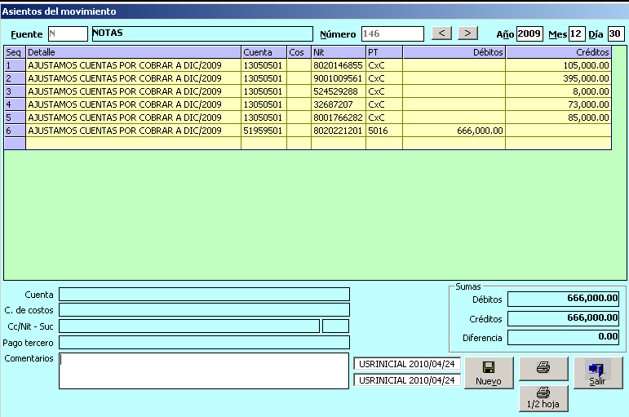Print using the 1/2 hoja button
The image size is (629, 417).
[x=543, y=398]
